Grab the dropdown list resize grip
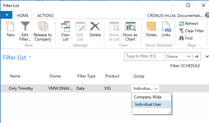The height and width of the screenshot is (123, 209). click(x=169, y=112)
